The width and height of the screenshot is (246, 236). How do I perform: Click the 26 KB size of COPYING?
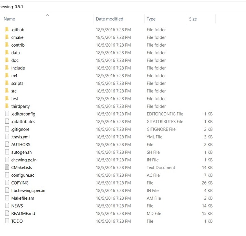[207, 183]
